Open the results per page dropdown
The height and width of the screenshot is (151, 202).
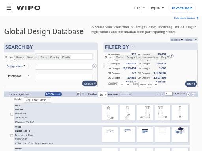point(103,94)
